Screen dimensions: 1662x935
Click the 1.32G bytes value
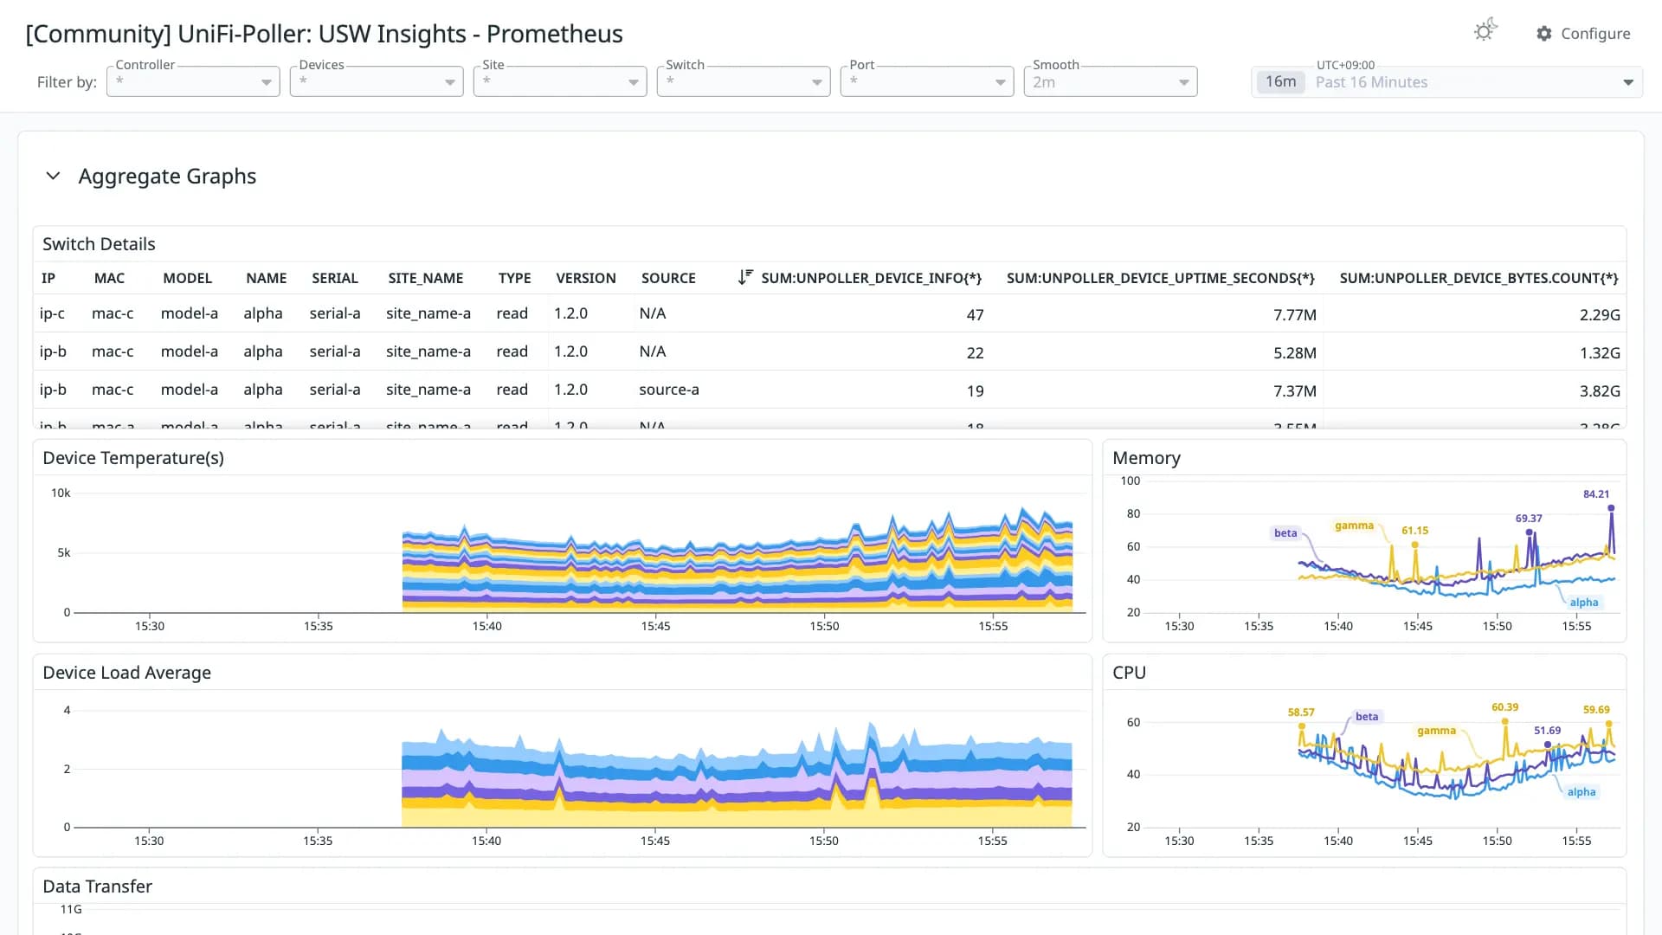click(x=1600, y=353)
